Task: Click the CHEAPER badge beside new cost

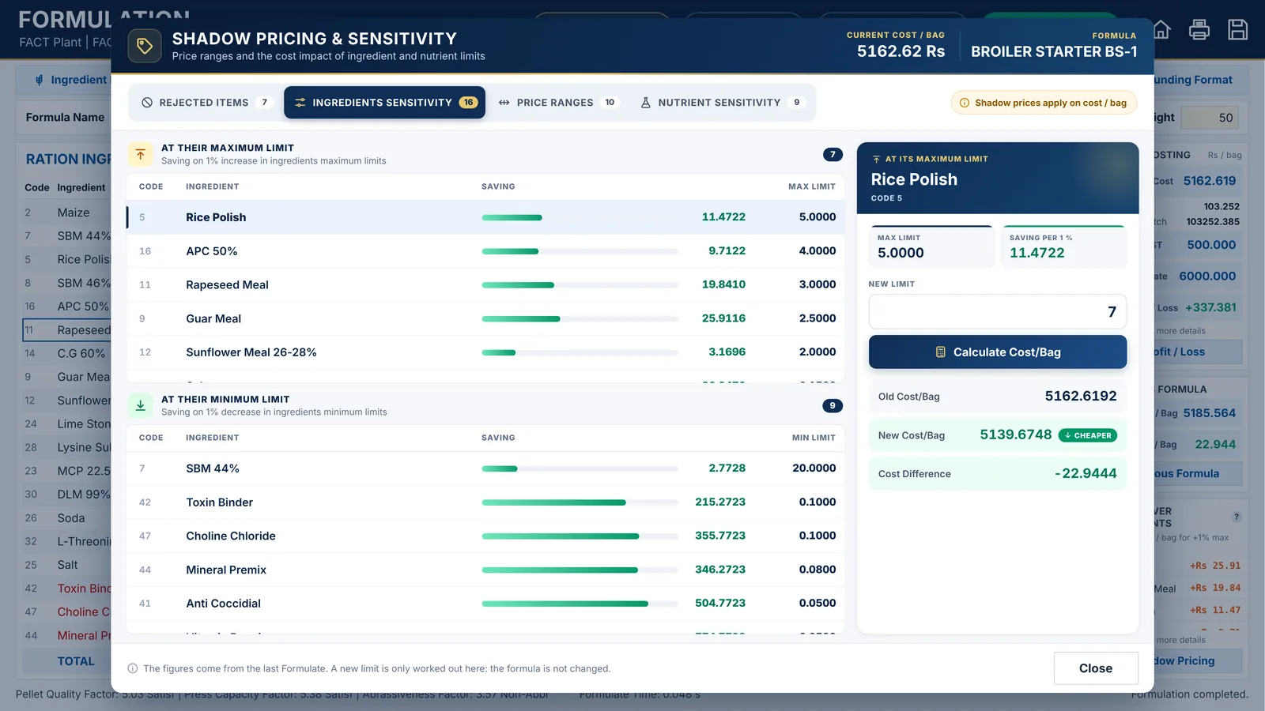Action: [x=1088, y=435]
